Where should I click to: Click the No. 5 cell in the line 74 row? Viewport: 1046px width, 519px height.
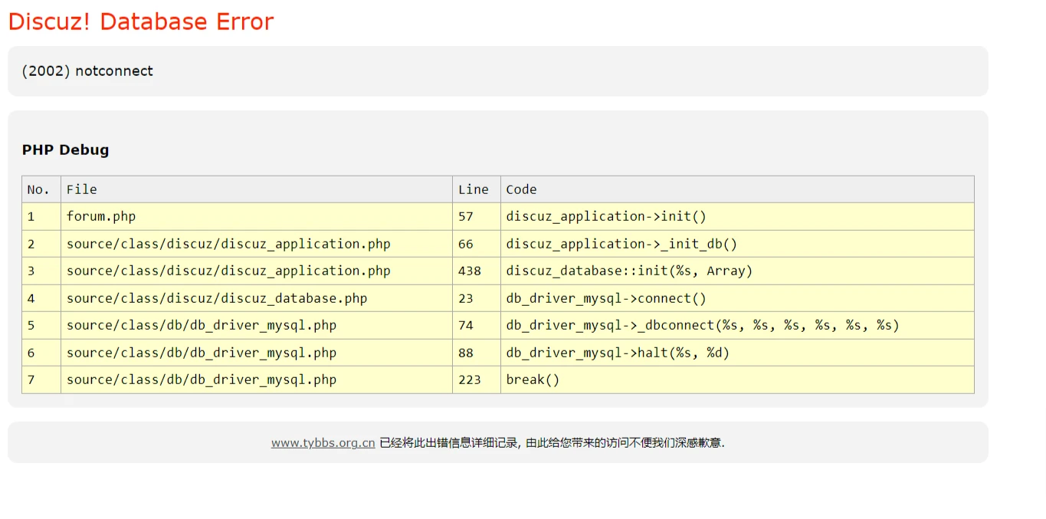click(41, 325)
